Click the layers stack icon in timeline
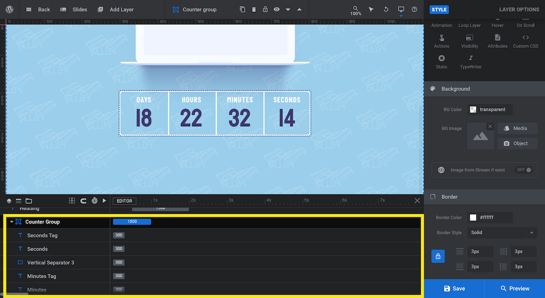This screenshot has width=545, height=298. tap(9, 201)
